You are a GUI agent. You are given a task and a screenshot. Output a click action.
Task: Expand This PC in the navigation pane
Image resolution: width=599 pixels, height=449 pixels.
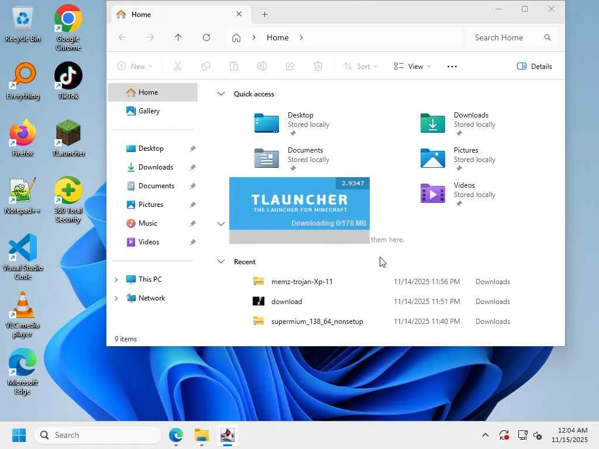click(x=116, y=279)
